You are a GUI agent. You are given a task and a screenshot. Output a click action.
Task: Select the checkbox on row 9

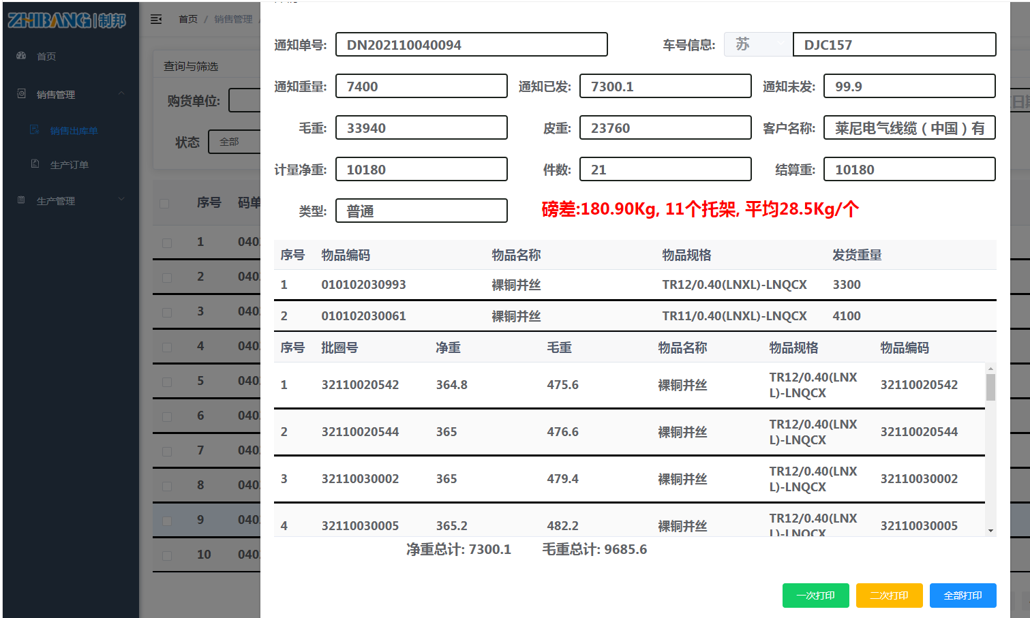[x=167, y=521]
